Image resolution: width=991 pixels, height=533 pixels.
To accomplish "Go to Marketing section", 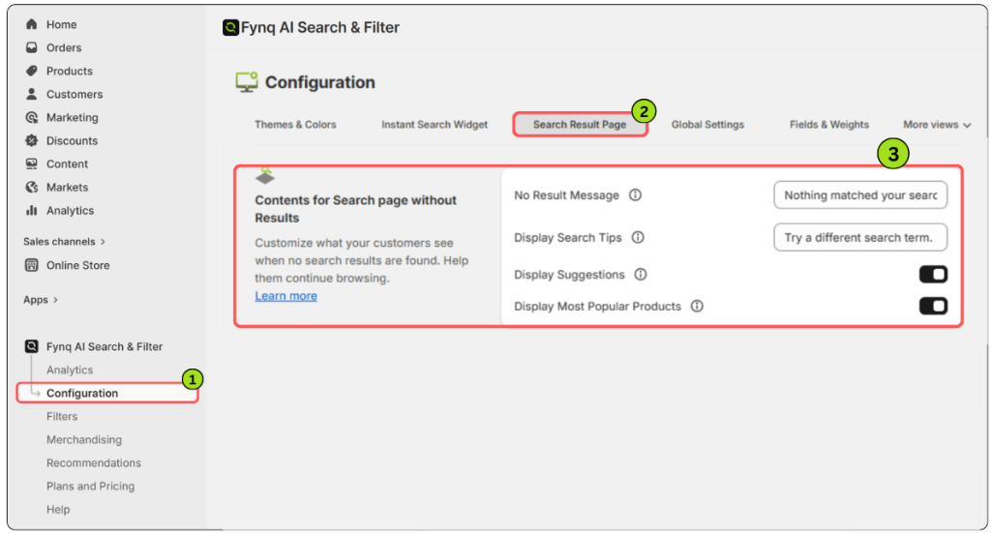I will coord(72,117).
